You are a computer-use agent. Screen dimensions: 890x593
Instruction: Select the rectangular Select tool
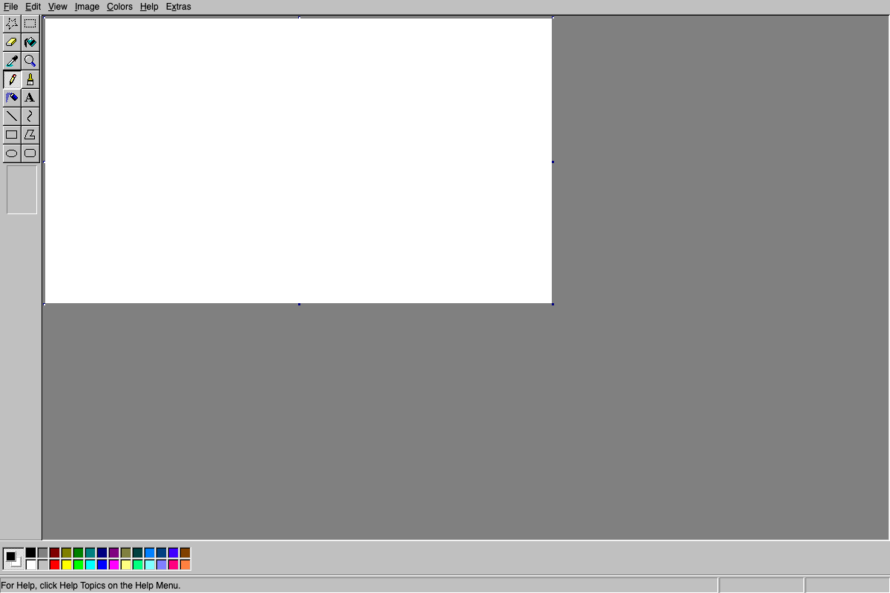click(30, 23)
